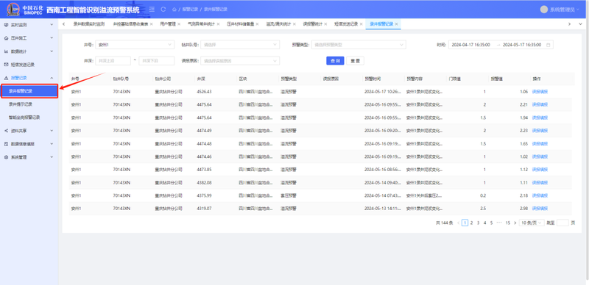Viewport: 589px width, 285px height.
Task: Collapse the 报警记录 sidebar section
Action: pos(29,78)
